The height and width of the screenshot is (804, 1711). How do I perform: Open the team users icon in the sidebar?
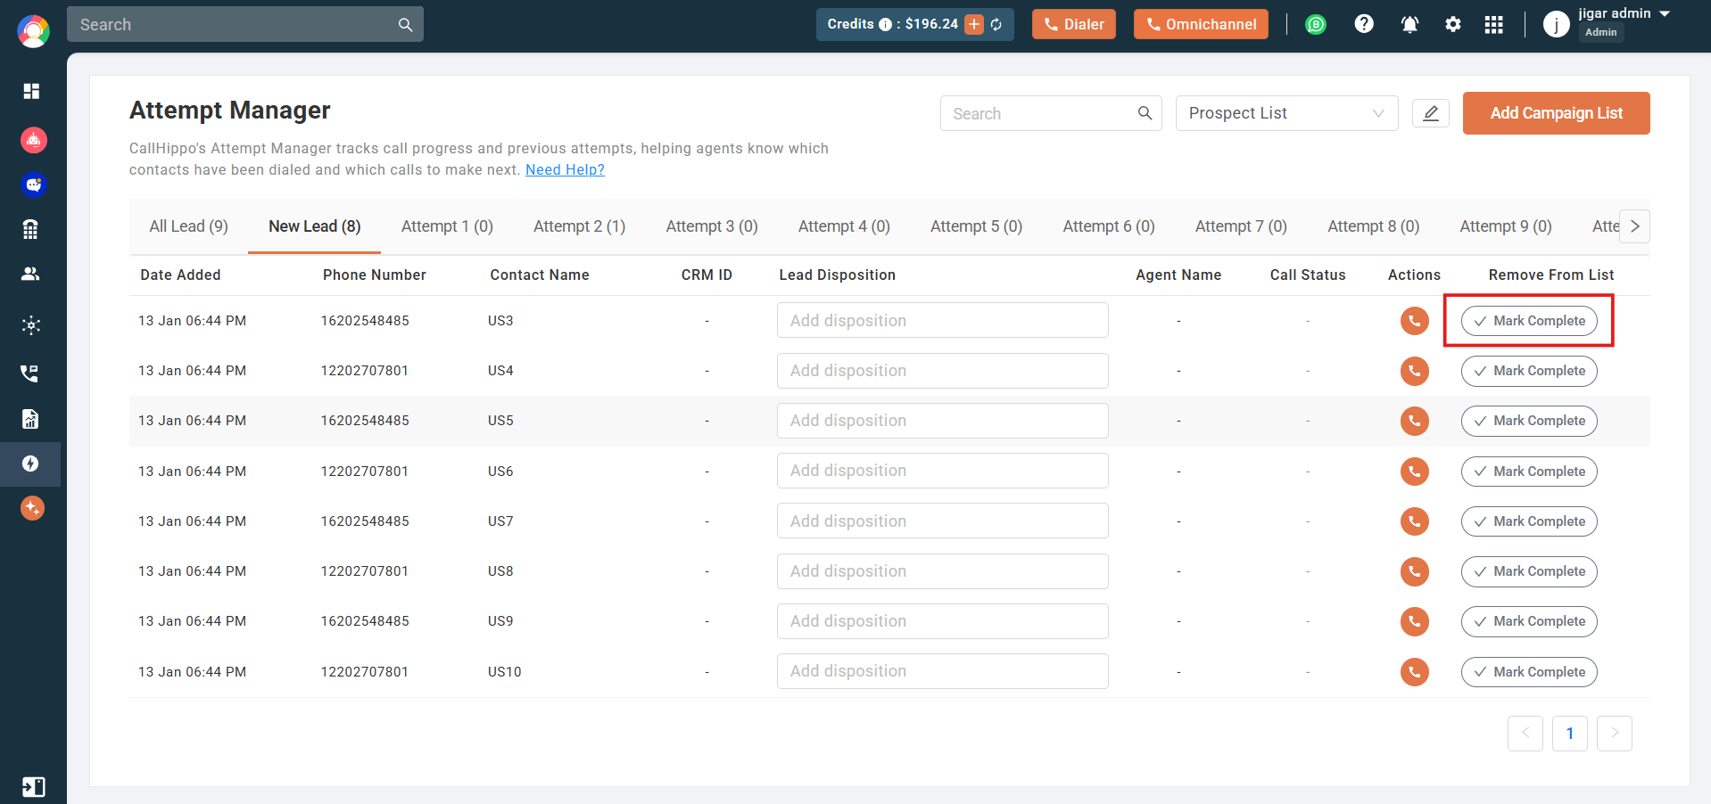pyautogui.click(x=31, y=274)
